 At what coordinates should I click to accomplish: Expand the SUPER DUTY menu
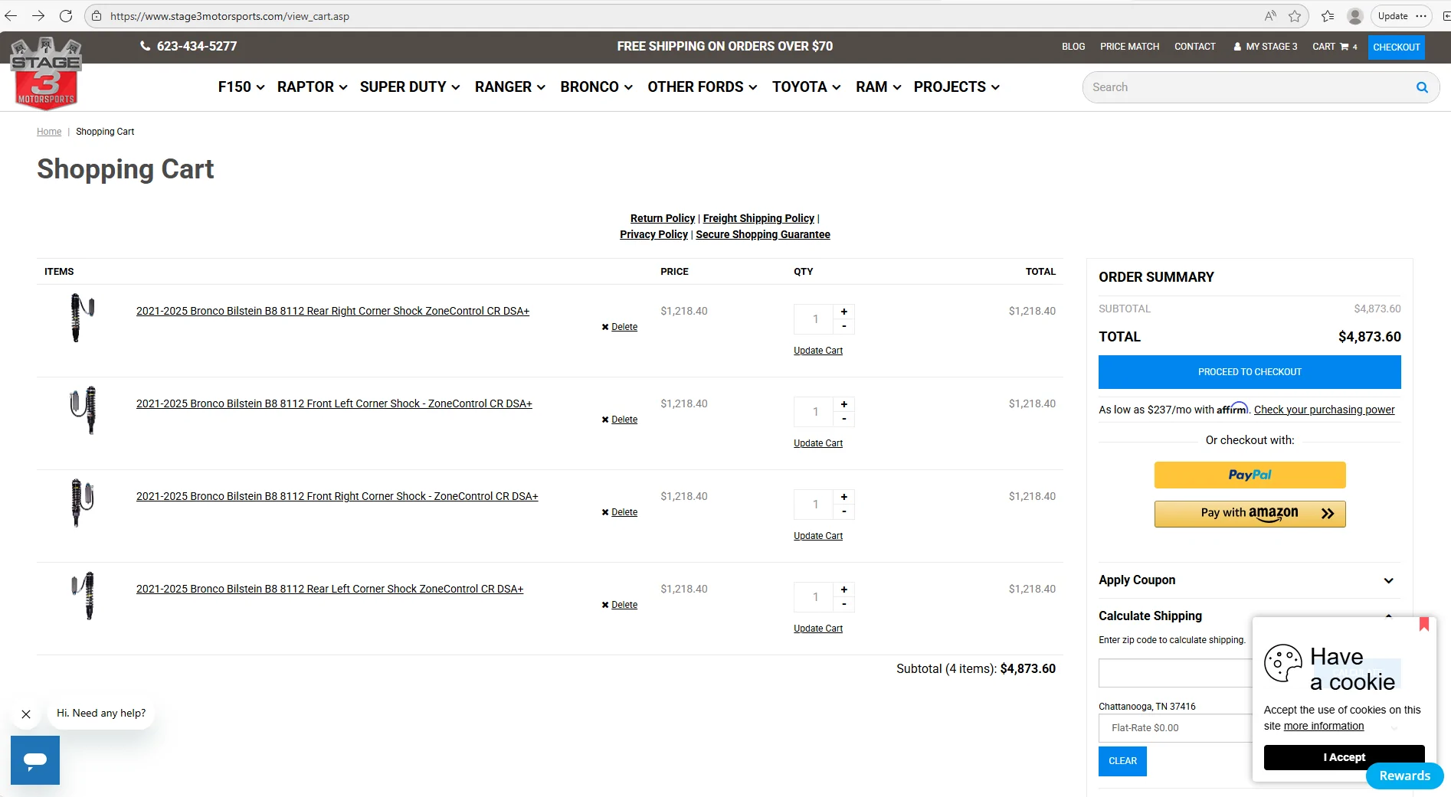(410, 87)
